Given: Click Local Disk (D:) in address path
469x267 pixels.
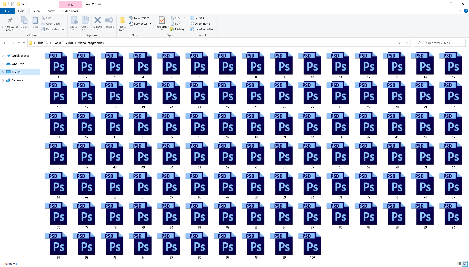Looking at the screenshot, I should click(x=63, y=43).
